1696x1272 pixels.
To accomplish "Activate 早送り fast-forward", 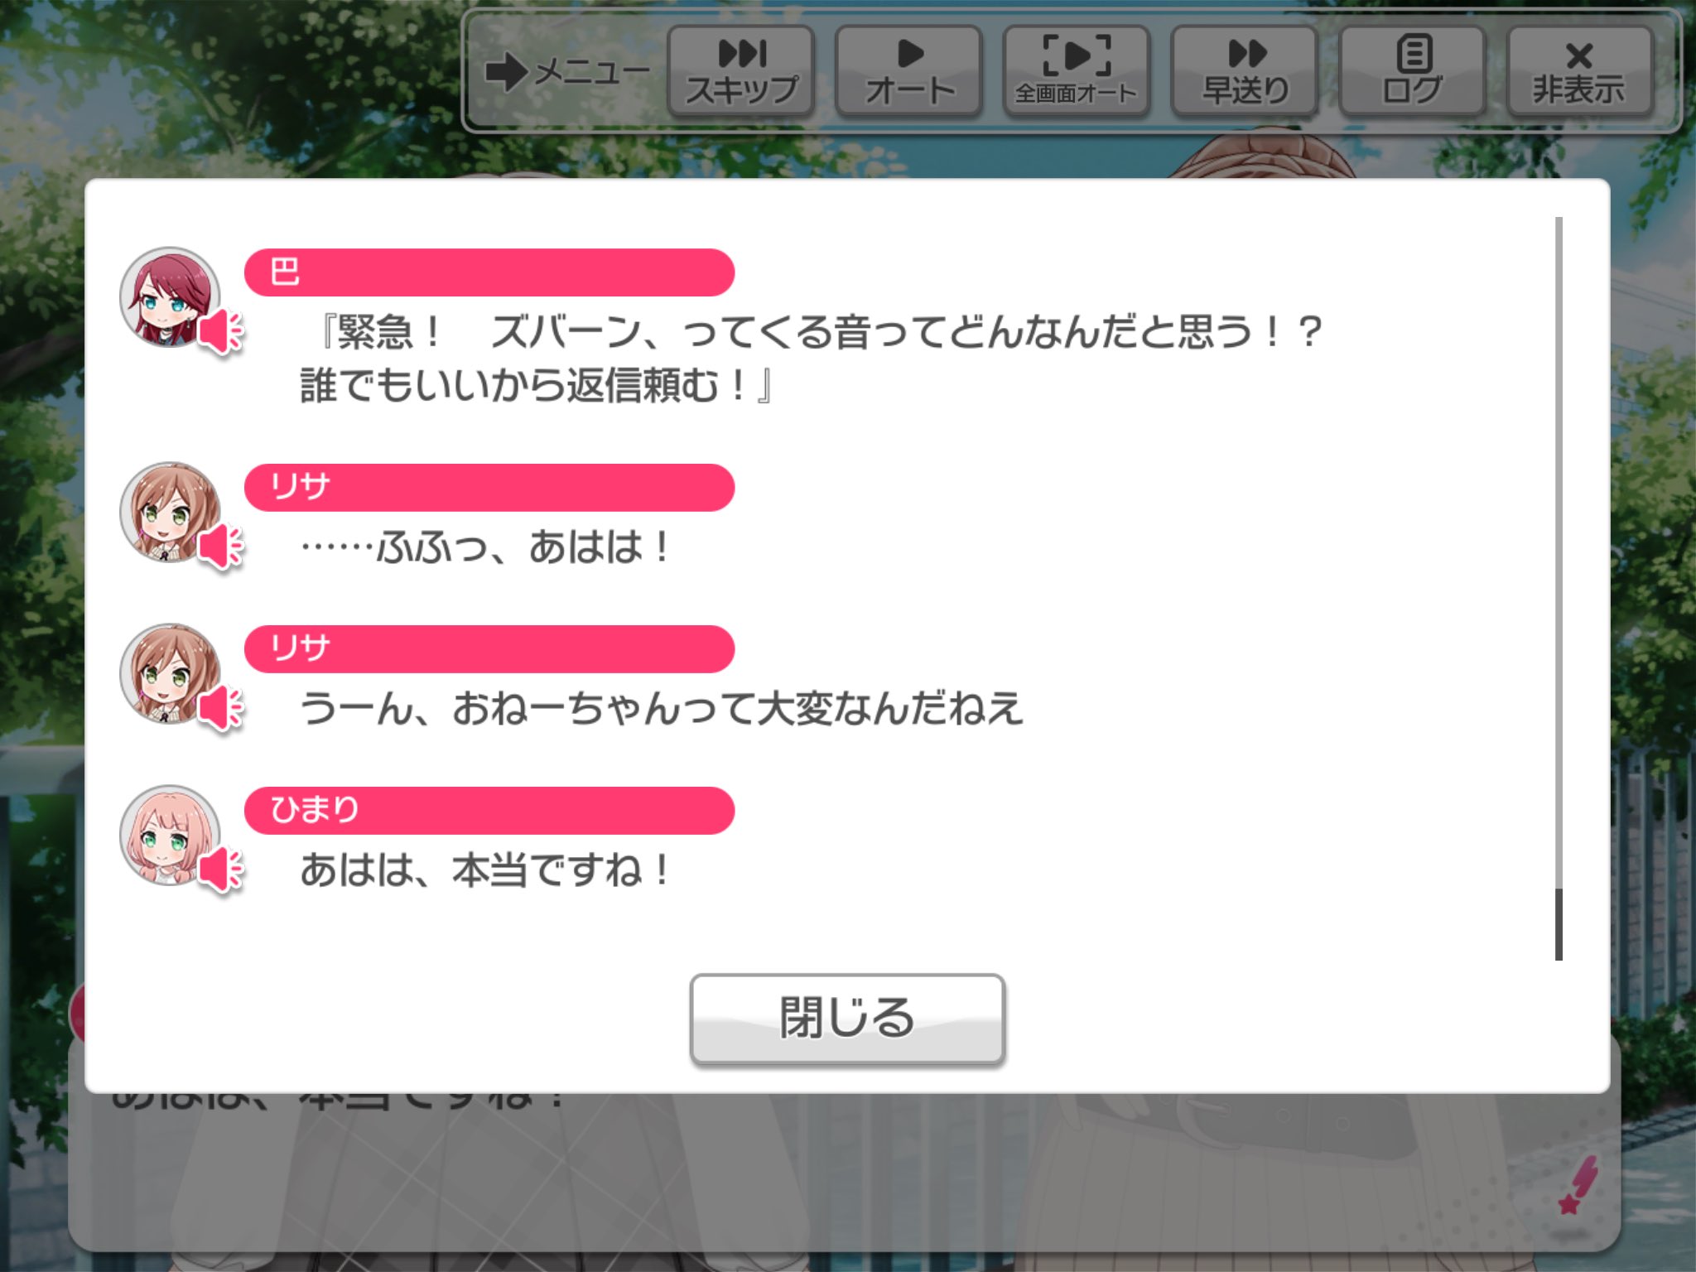I will [1245, 71].
